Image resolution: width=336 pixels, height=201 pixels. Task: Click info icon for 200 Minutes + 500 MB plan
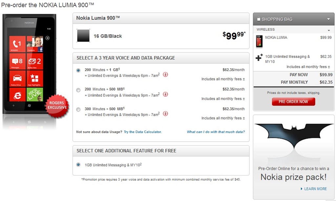(165, 94)
